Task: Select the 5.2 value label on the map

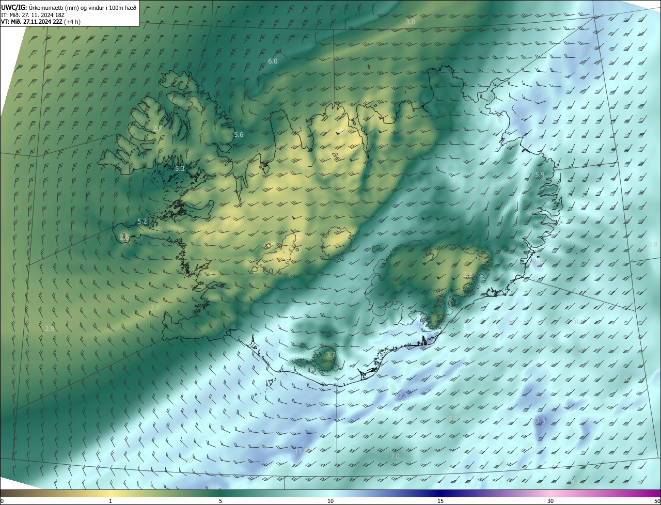Action: point(142,222)
